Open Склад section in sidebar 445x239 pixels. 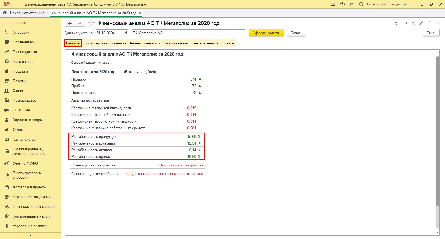(x=31, y=91)
